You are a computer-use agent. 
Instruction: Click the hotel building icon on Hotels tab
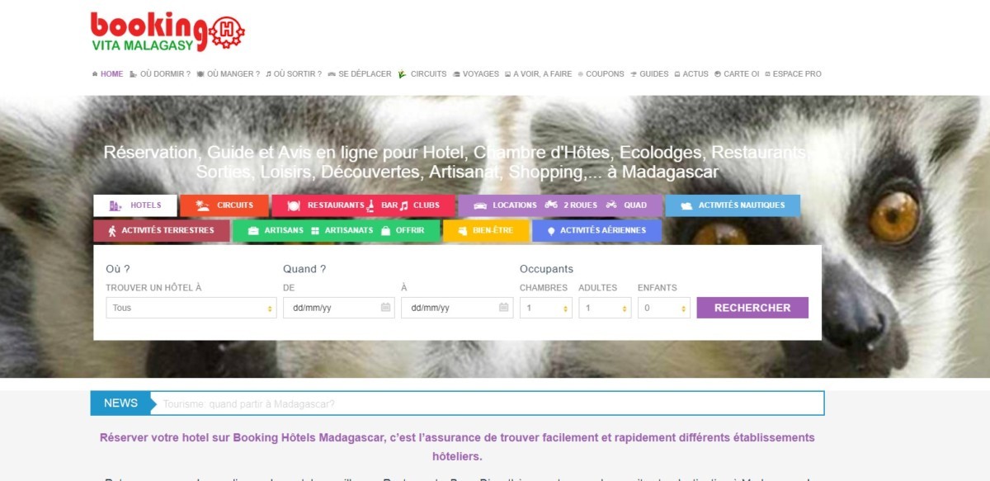coord(115,205)
